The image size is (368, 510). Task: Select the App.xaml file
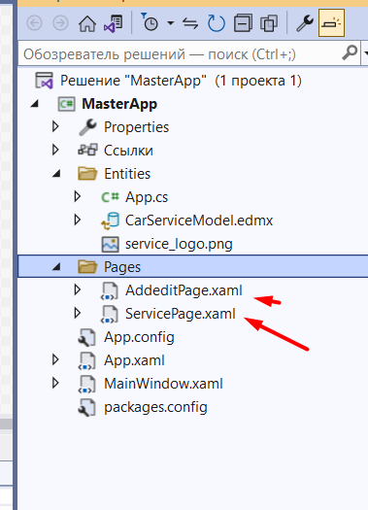134,360
